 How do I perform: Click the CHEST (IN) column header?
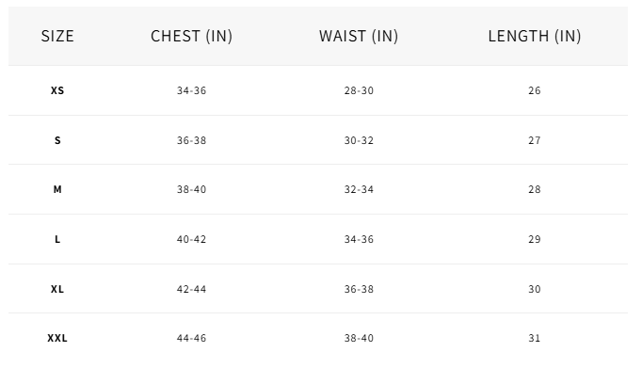coord(192,36)
